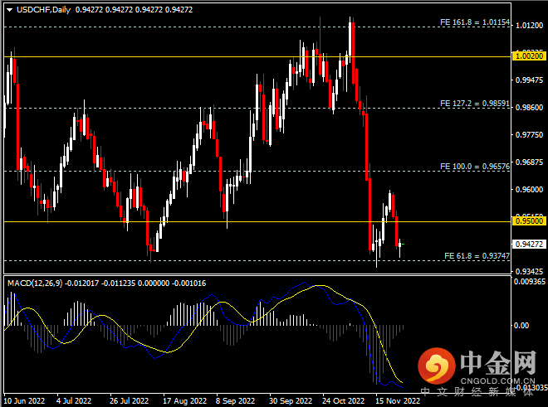548x407 pixels.
Task: Click the 1.01200 price axis value
Action: coord(528,26)
